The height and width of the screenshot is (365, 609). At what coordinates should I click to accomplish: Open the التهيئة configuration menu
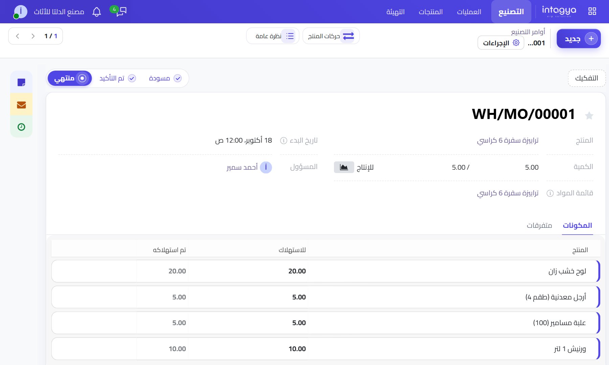pyautogui.click(x=396, y=12)
